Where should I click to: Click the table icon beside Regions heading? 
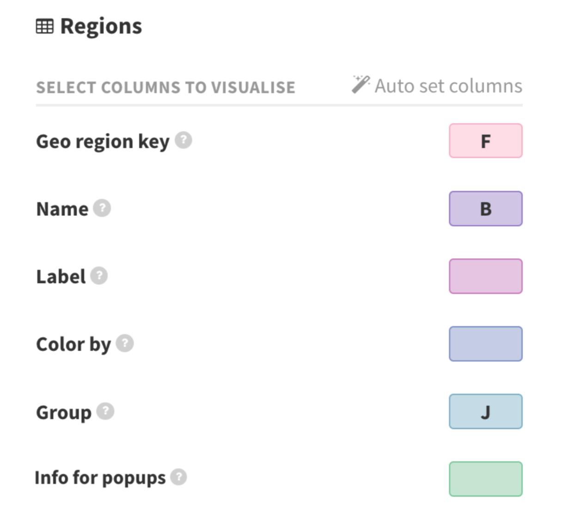coord(44,26)
